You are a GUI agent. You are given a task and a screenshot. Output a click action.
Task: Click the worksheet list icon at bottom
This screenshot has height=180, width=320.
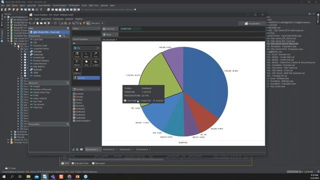81,149
